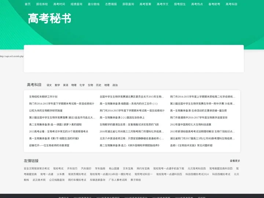Viewport: 264px width, 198px height.
Task: Open 高一生物集体备课-细胞器 article
Action: point(129,104)
